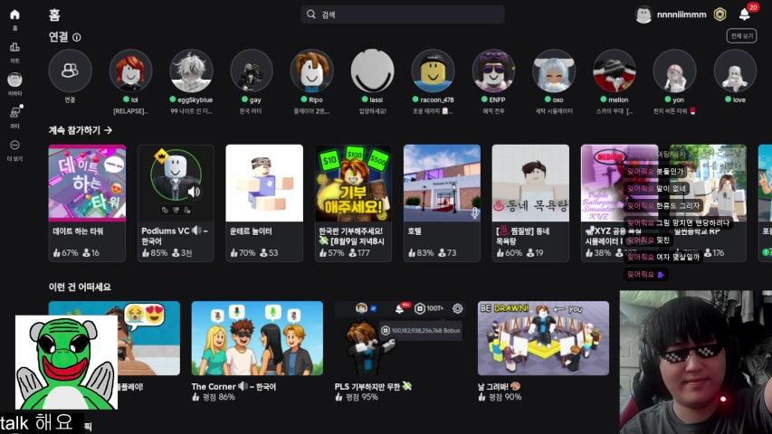Click the PLS 기부하지만 무한 title
772x434 pixels.
pos(373,387)
